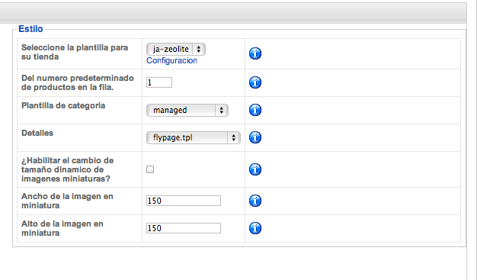
Task: Show info for default products per row
Action: [255, 82]
